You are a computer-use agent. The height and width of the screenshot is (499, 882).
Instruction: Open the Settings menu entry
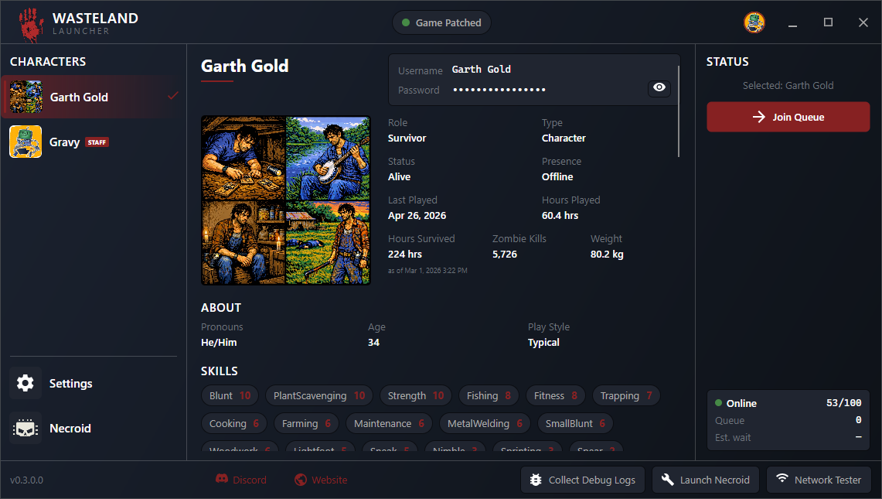coord(93,383)
